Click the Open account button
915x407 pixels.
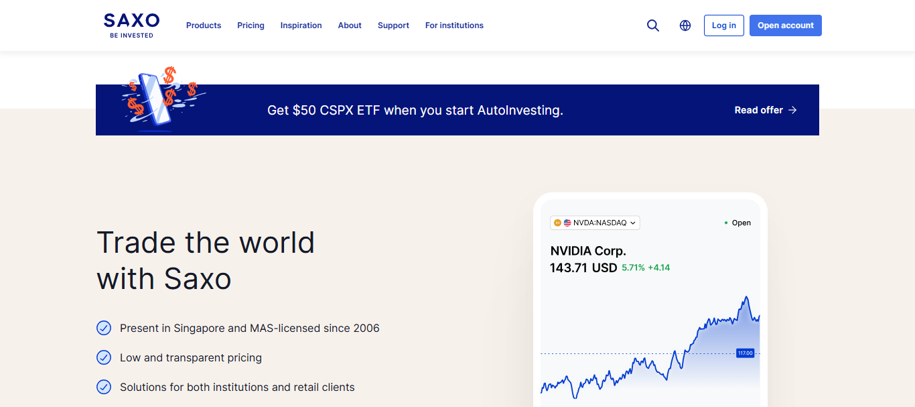786,25
